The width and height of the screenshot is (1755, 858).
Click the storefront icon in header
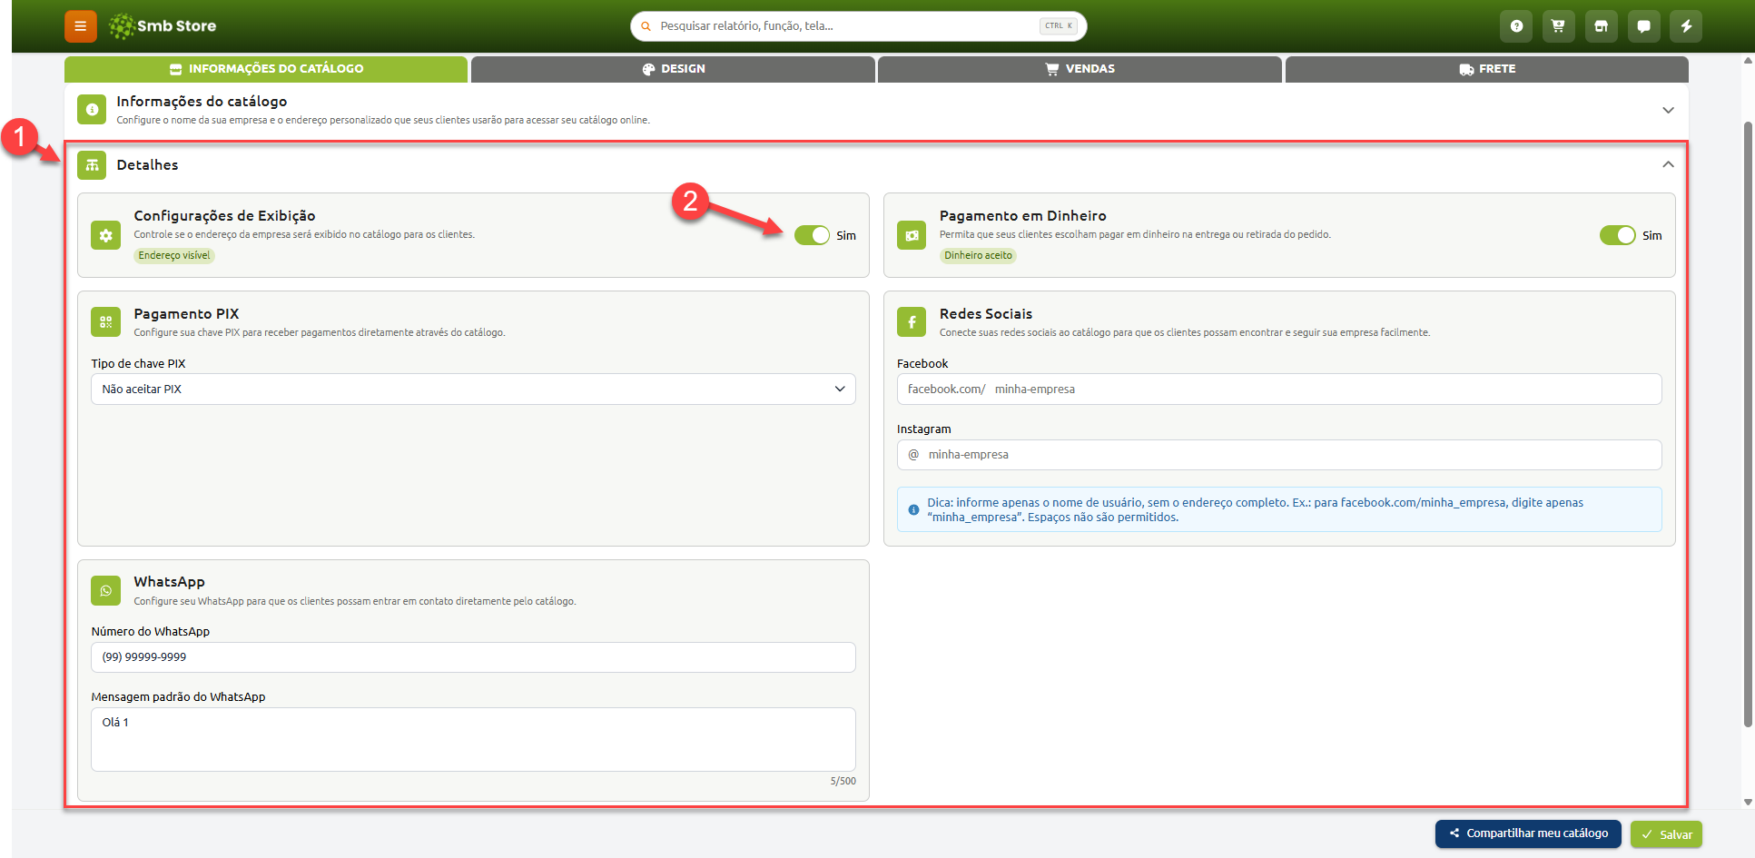[1602, 26]
